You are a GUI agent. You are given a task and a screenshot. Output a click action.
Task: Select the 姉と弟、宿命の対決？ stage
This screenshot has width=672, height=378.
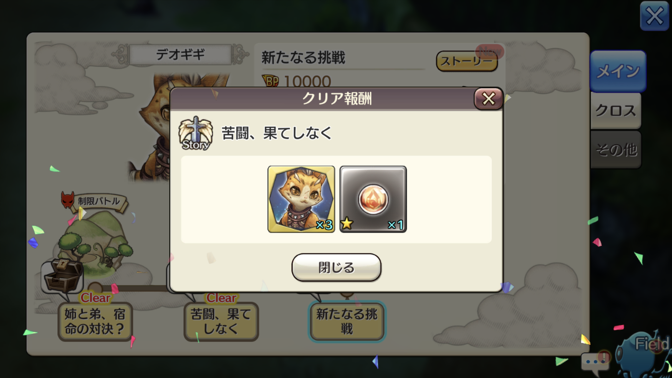(x=95, y=322)
